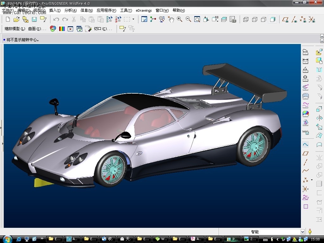Click the model tree structure icon

153,19
